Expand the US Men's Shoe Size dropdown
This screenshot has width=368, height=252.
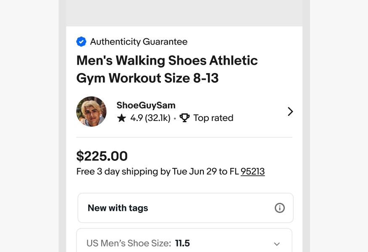185,244
